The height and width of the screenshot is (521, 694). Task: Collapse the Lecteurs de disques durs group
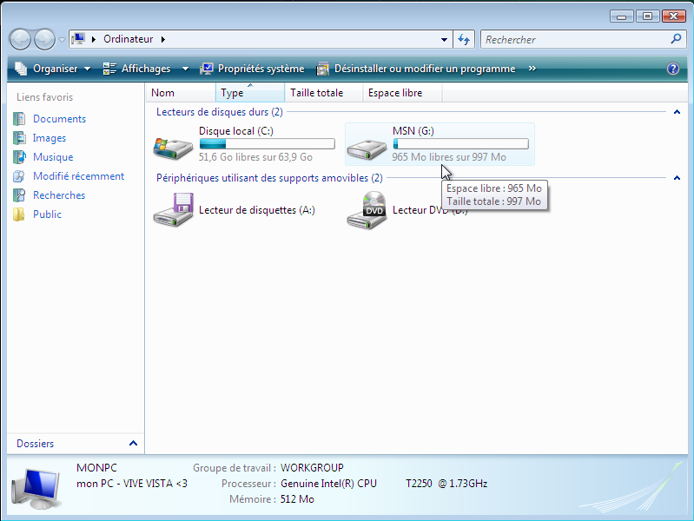click(x=676, y=112)
